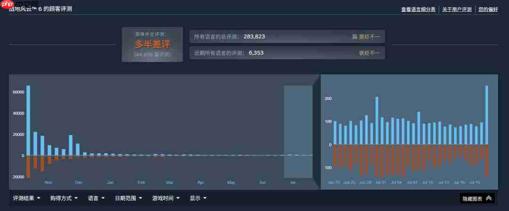The height and width of the screenshot is (211, 509).
Task: Open the 日期范围 filter dropdown
Action: pyautogui.click(x=129, y=198)
